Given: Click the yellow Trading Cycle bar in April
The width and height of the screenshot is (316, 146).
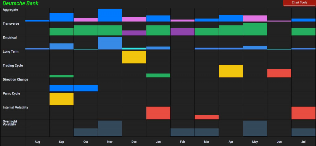Looking at the screenshot, I should tap(231, 71).
